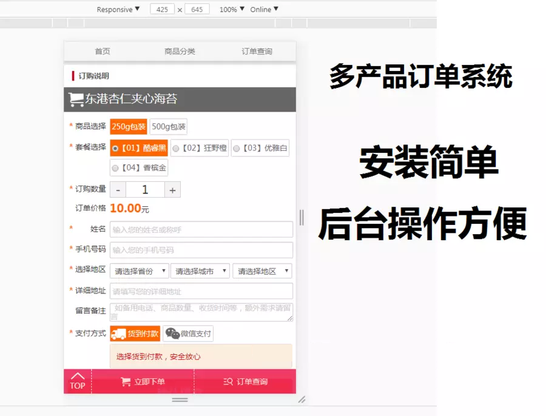Click the shopping cart icon in product header

76,99
